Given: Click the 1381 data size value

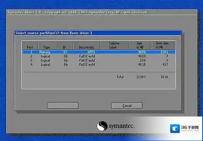Looking at the screenshot, I should coord(164,52).
